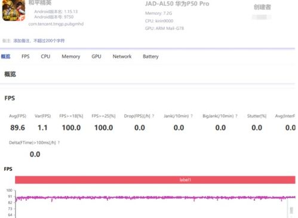
Task: Click help icon beside BigJank(/10min)
Action: (x=236, y=116)
